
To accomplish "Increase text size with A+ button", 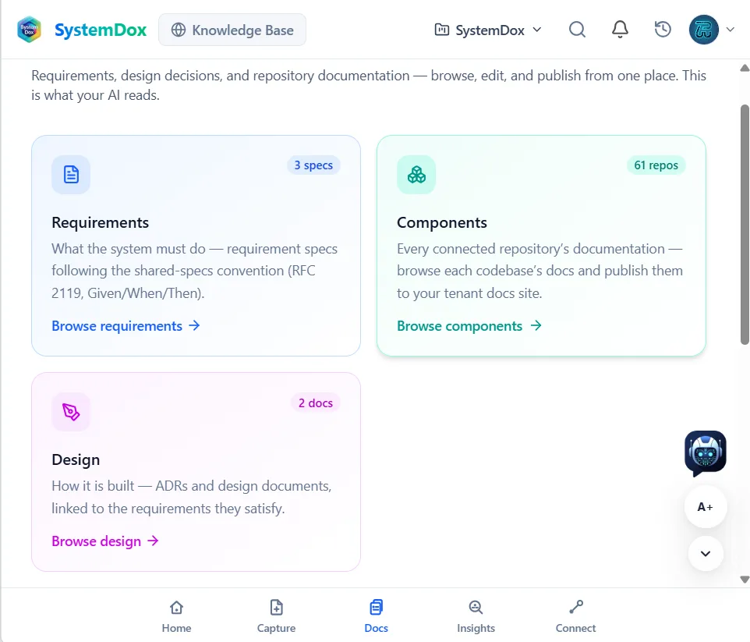I will 706,507.
